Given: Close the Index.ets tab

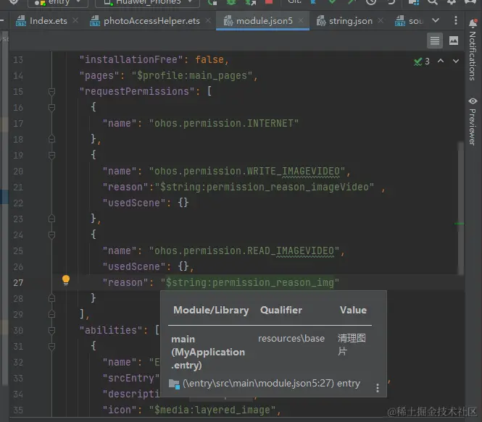Looking at the screenshot, I should pos(75,20).
